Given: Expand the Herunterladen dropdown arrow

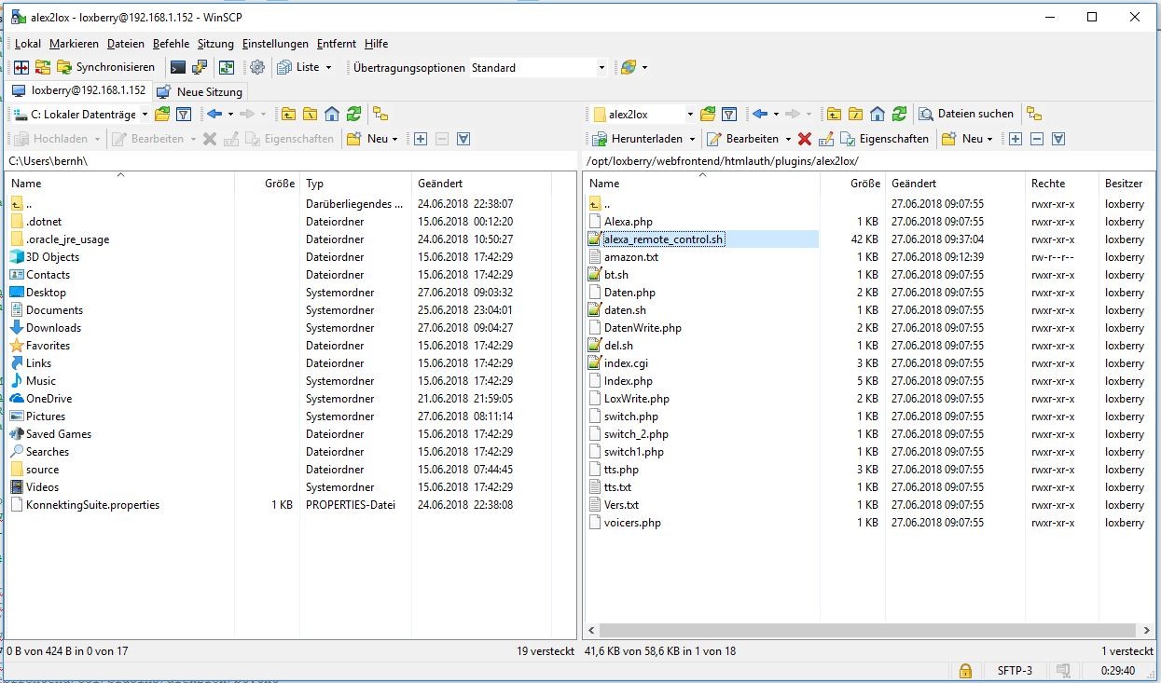Looking at the screenshot, I should 691,139.
